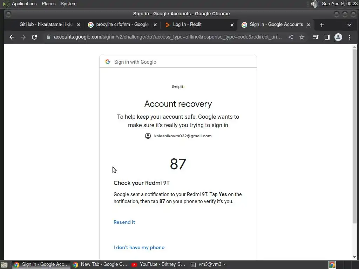Close the Log In - Replit tab
The height and width of the screenshot is (269, 359).
tap(232, 25)
